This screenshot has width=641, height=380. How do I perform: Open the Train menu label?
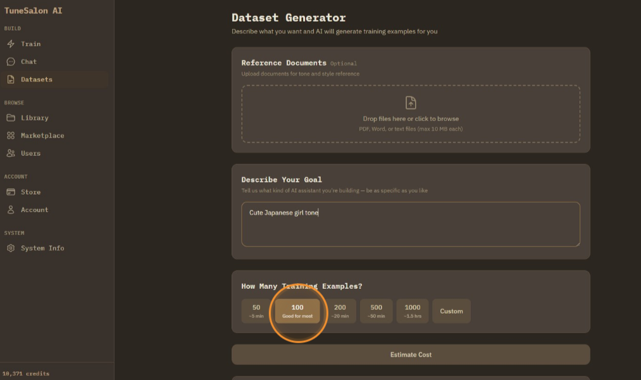30,44
